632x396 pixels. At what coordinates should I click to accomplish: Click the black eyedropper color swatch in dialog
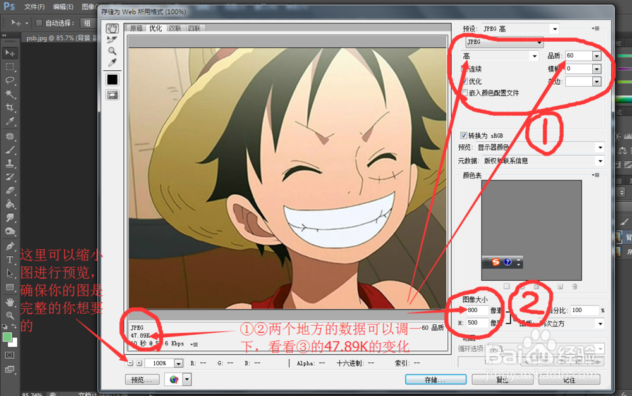(x=112, y=80)
